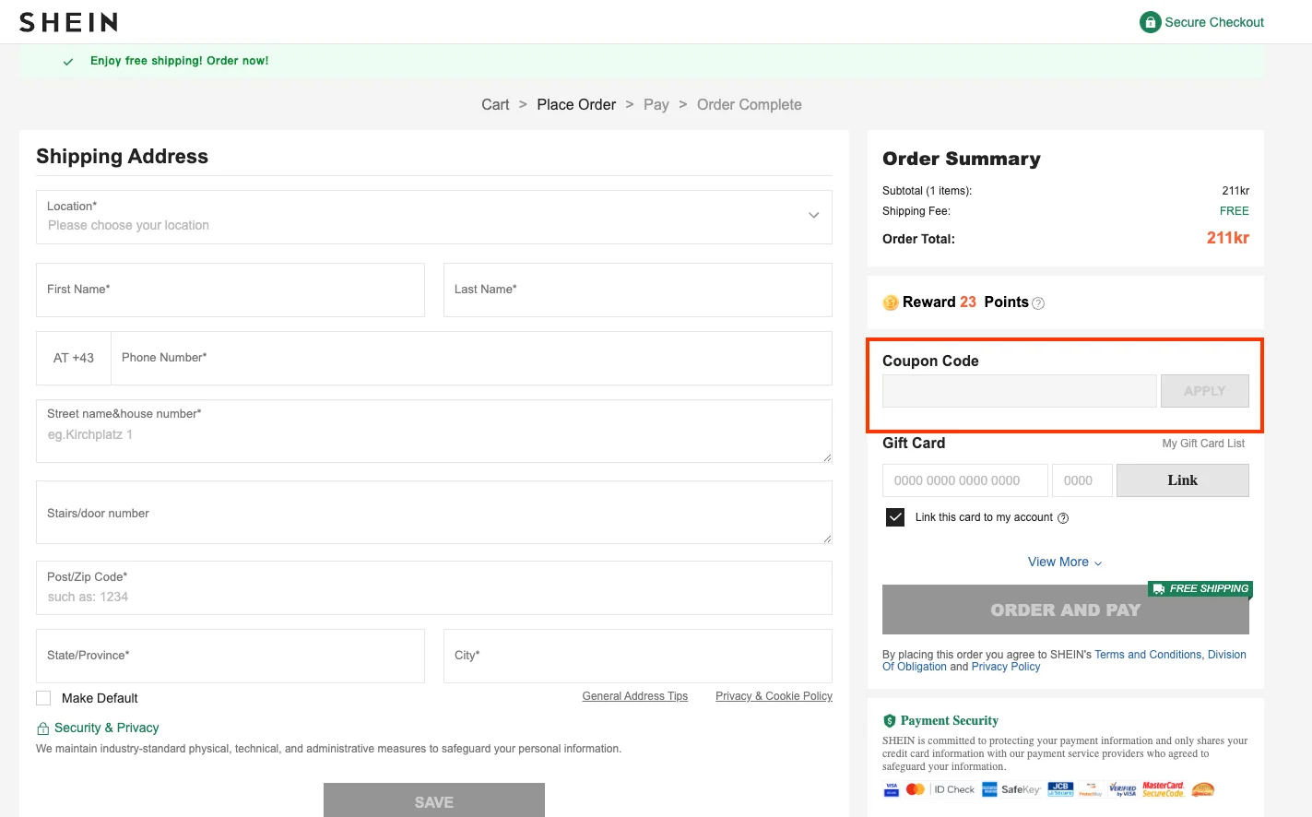Expand View More in order summary
1312x817 pixels.
coord(1065,562)
